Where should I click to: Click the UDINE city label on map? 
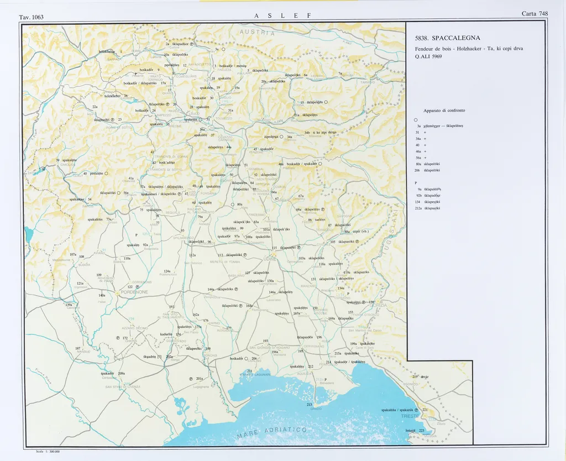[270, 258]
